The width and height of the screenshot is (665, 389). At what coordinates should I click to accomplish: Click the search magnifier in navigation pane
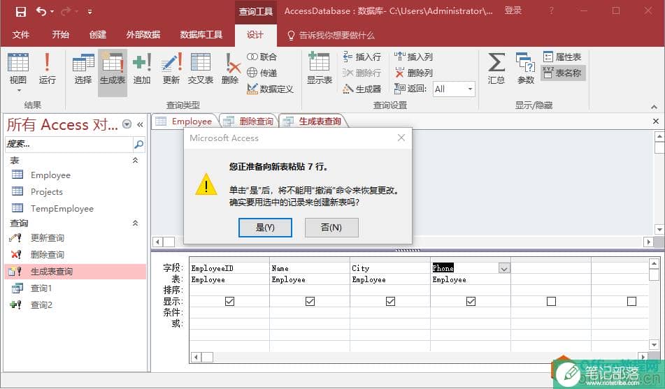click(138, 144)
